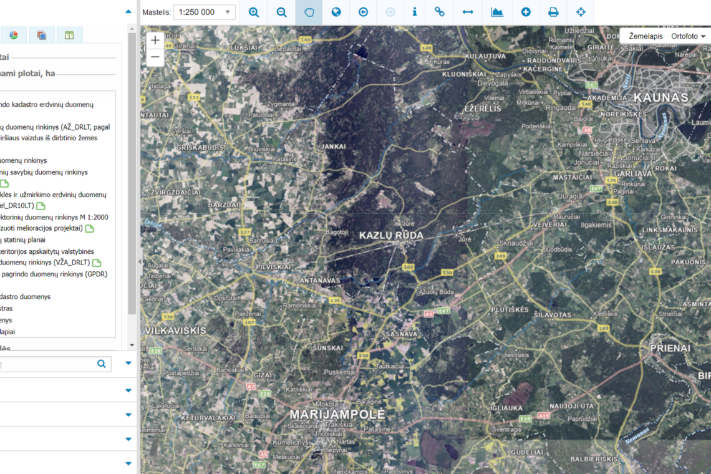
Task: Open the Ortofoto basemap dropdown
Action: tap(689, 36)
